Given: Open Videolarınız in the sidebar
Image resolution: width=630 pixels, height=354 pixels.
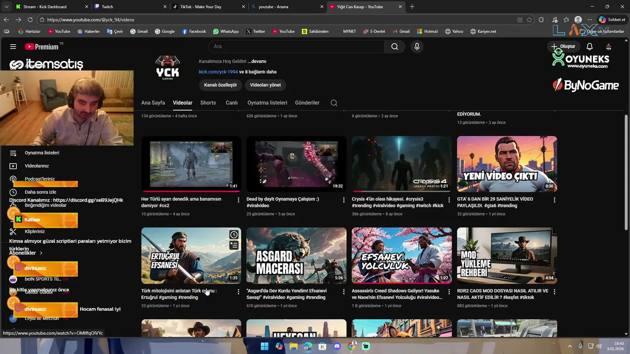Looking at the screenshot, I should click(x=37, y=166).
